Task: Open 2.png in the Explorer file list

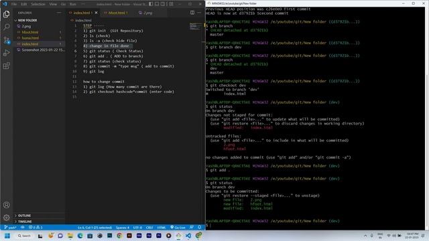Action: tap(39, 26)
